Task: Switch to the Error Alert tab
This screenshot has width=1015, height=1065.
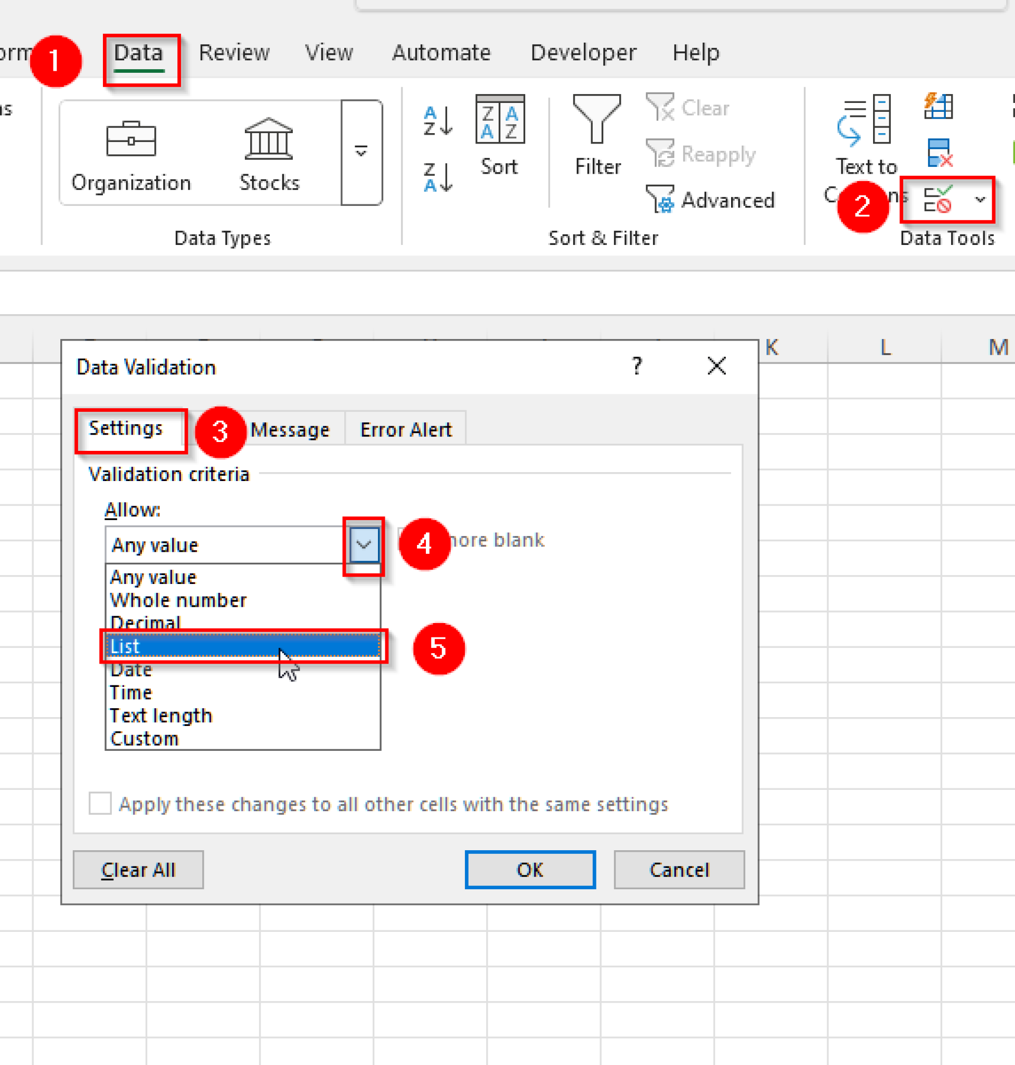Action: 405,429
